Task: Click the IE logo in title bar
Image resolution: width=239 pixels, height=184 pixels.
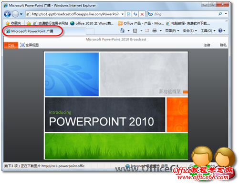Action: (x=6, y=5)
